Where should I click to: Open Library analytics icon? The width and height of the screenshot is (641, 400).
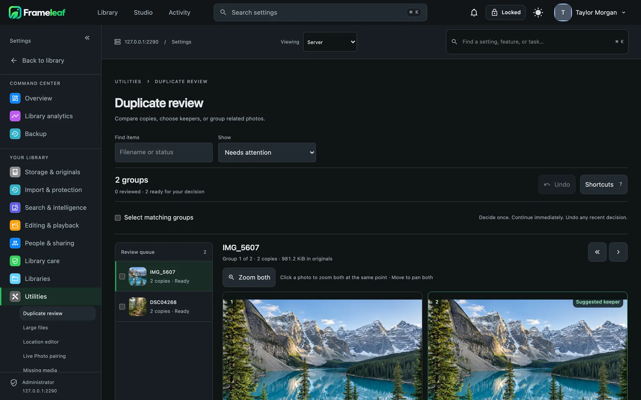coord(15,116)
